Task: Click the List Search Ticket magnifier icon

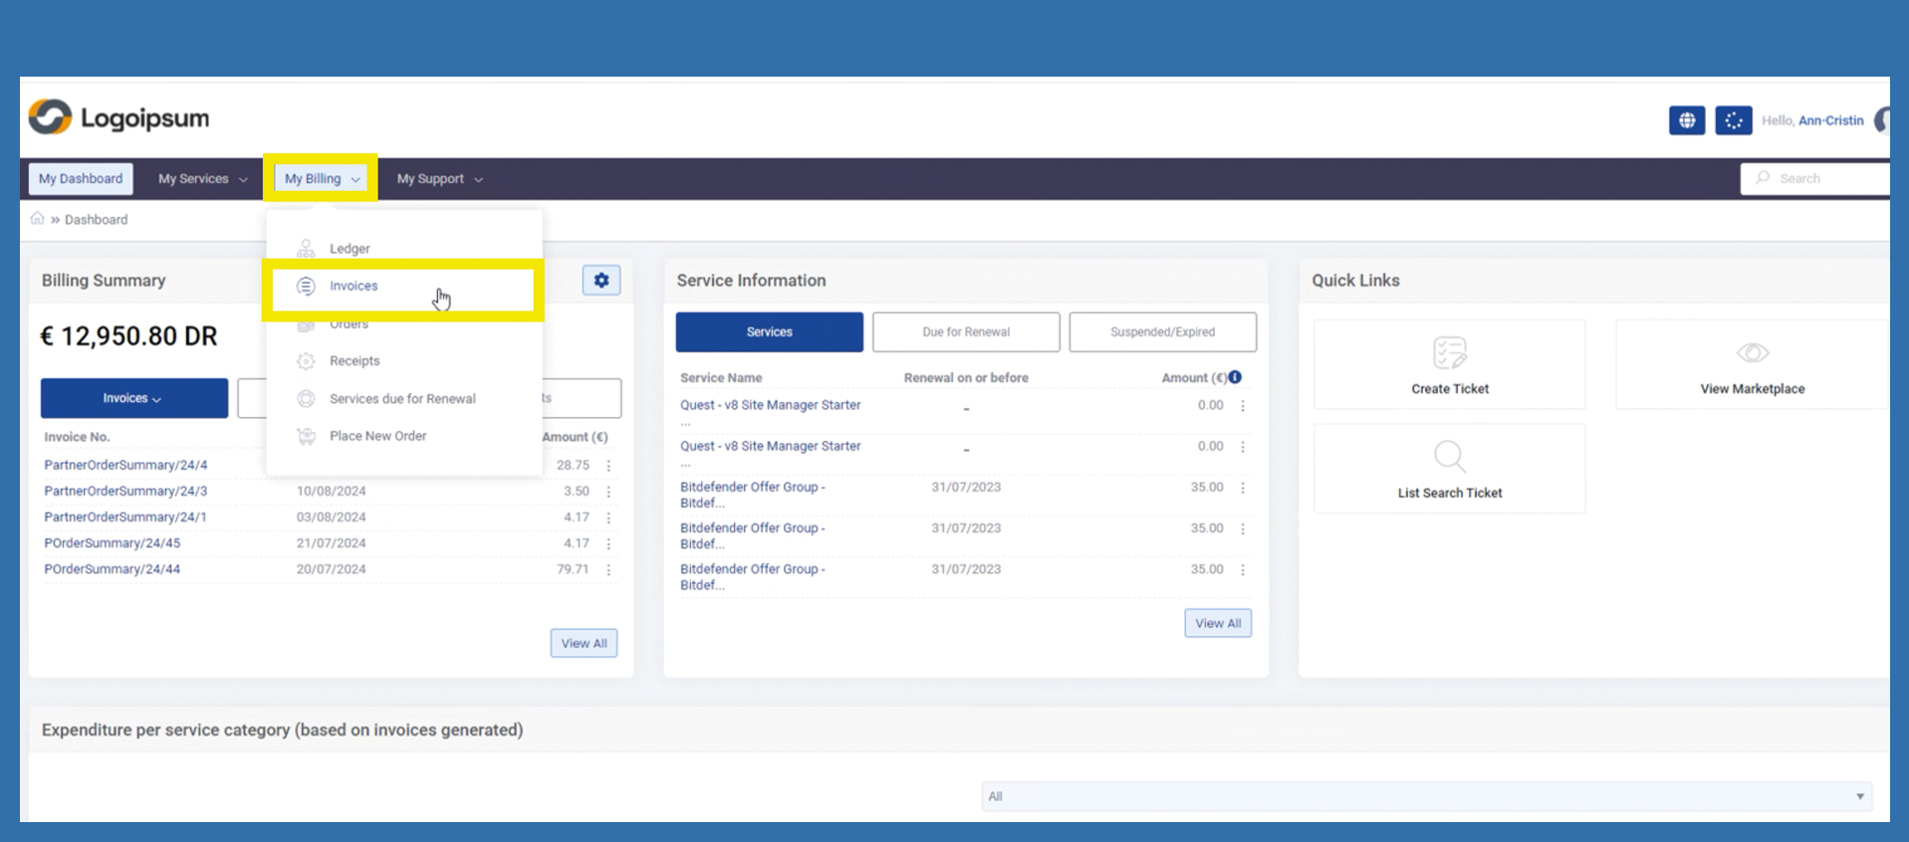Action: 1449,457
